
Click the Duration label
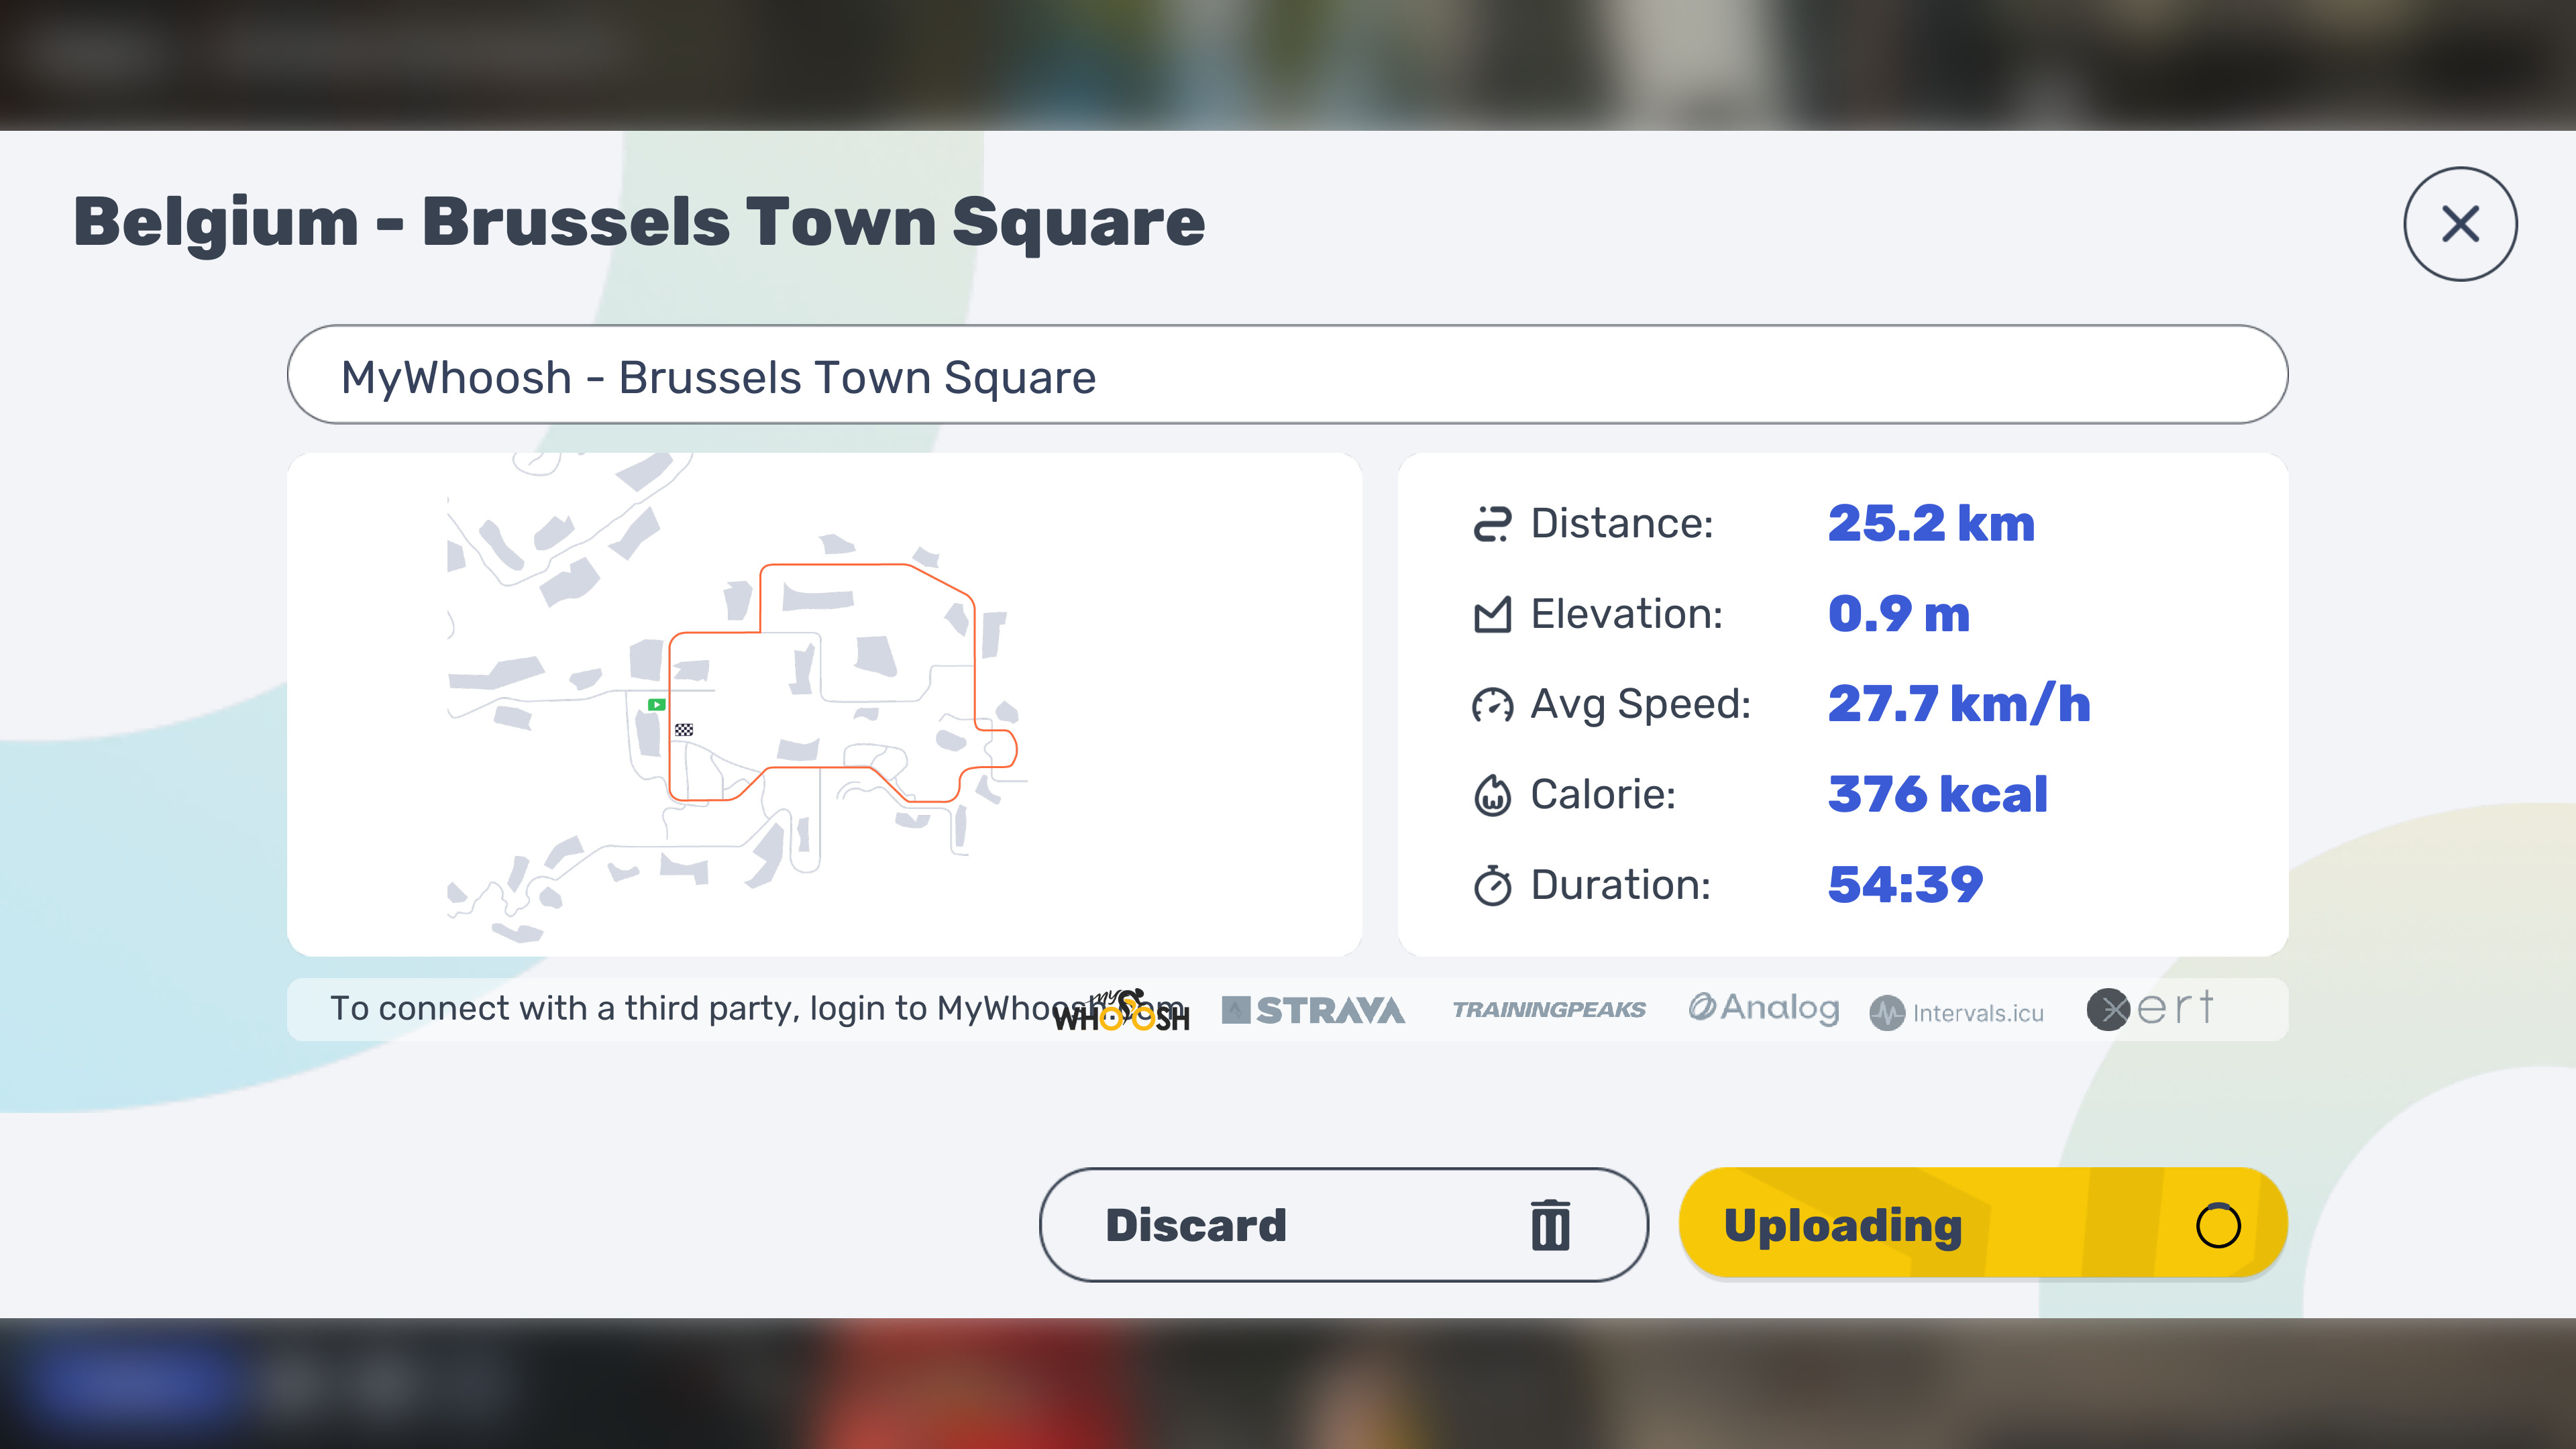pos(1620,885)
